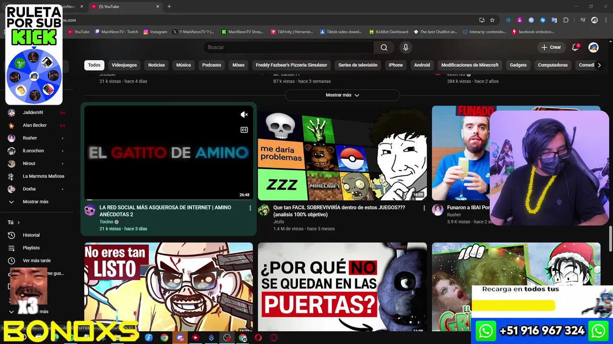The height and width of the screenshot is (344, 613).
Task: Open options menu for Tocino's Amino video
Action: click(x=250, y=208)
